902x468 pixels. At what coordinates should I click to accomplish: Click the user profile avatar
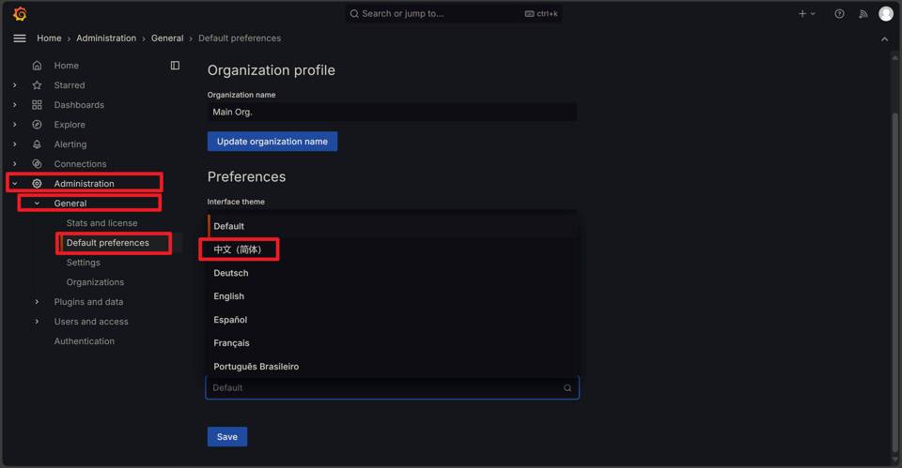coord(885,14)
